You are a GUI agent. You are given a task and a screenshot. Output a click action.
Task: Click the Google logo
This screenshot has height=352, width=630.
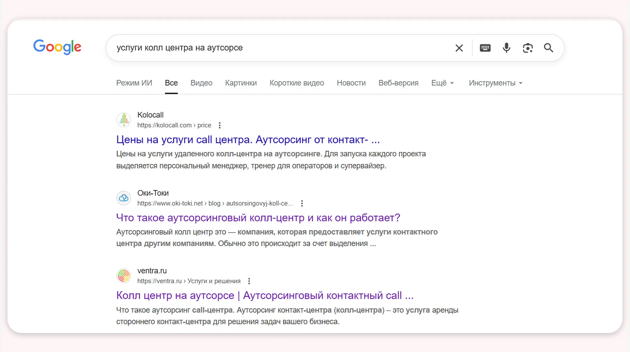[x=57, y=47]
